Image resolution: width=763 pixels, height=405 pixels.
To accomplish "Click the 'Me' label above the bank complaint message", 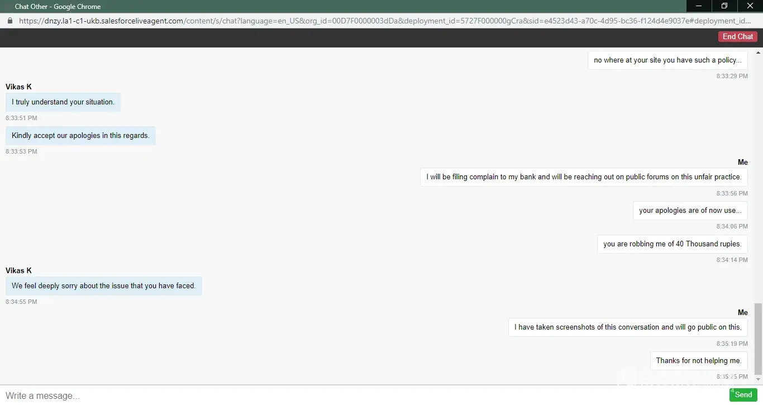I will pyautogui.click(x=742, y=162).
